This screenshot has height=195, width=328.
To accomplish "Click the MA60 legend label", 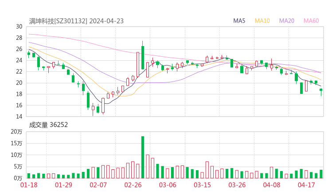I will pyautogui.click(x=311, y=21).
